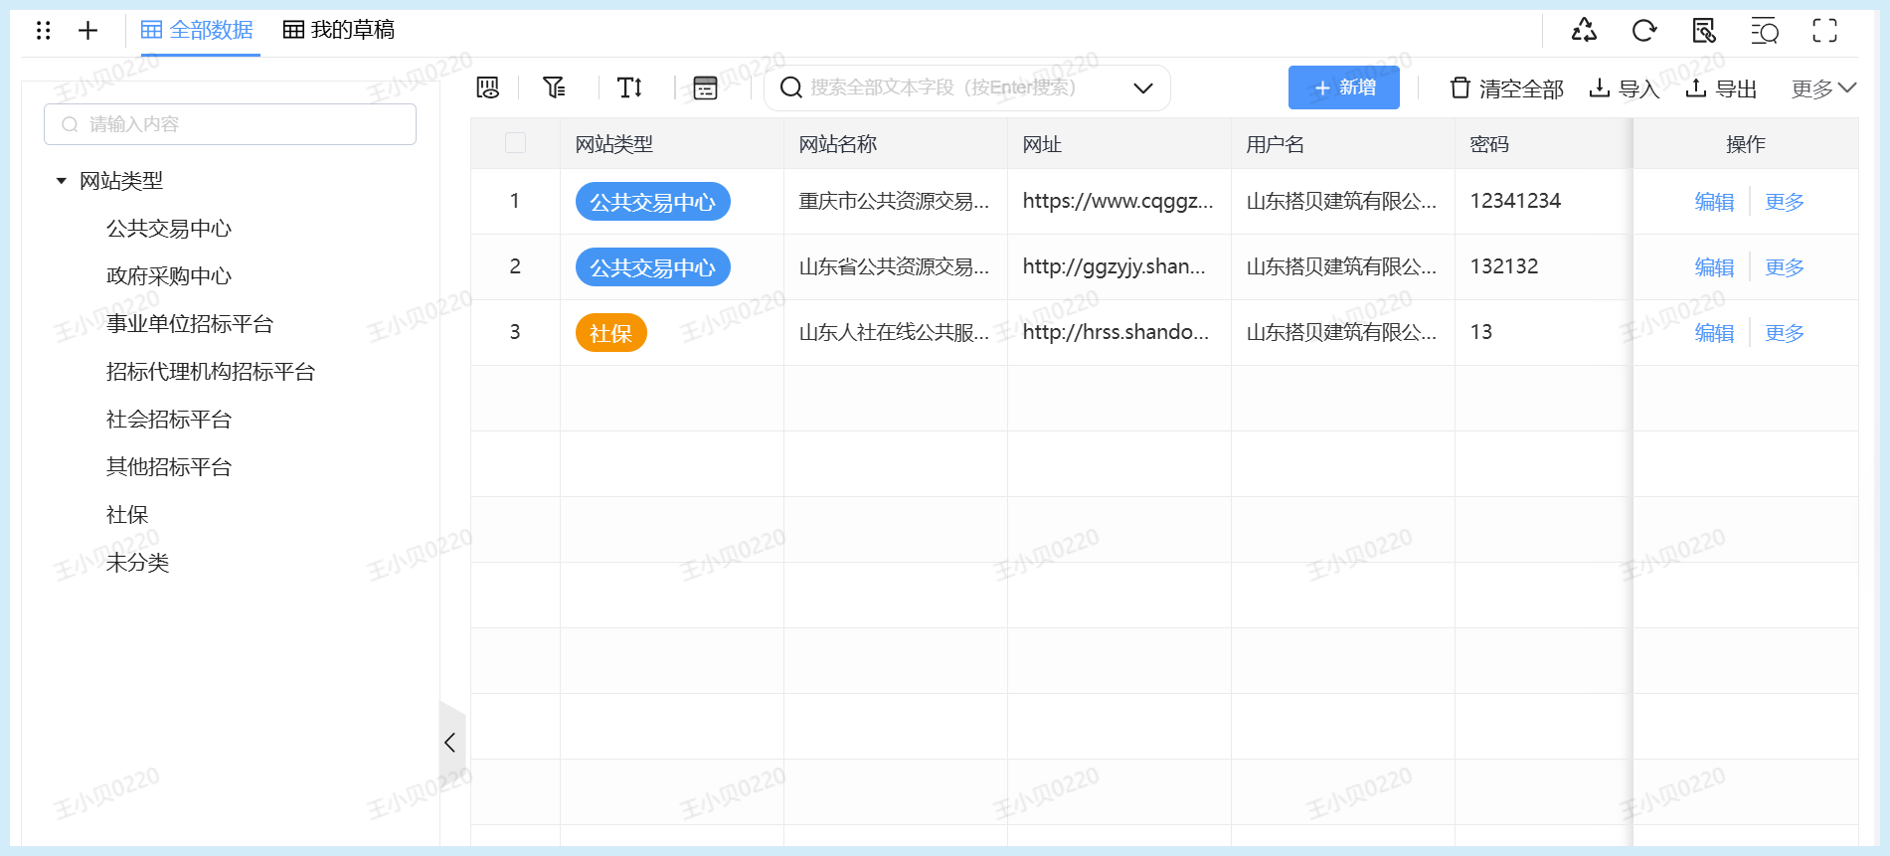Click the 网址 column header
The height and width of the screenshot is (856, 1890).
1119,144
